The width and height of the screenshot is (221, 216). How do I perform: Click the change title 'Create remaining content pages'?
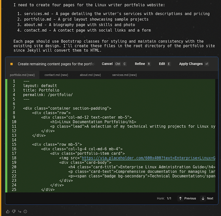(56, 64)
